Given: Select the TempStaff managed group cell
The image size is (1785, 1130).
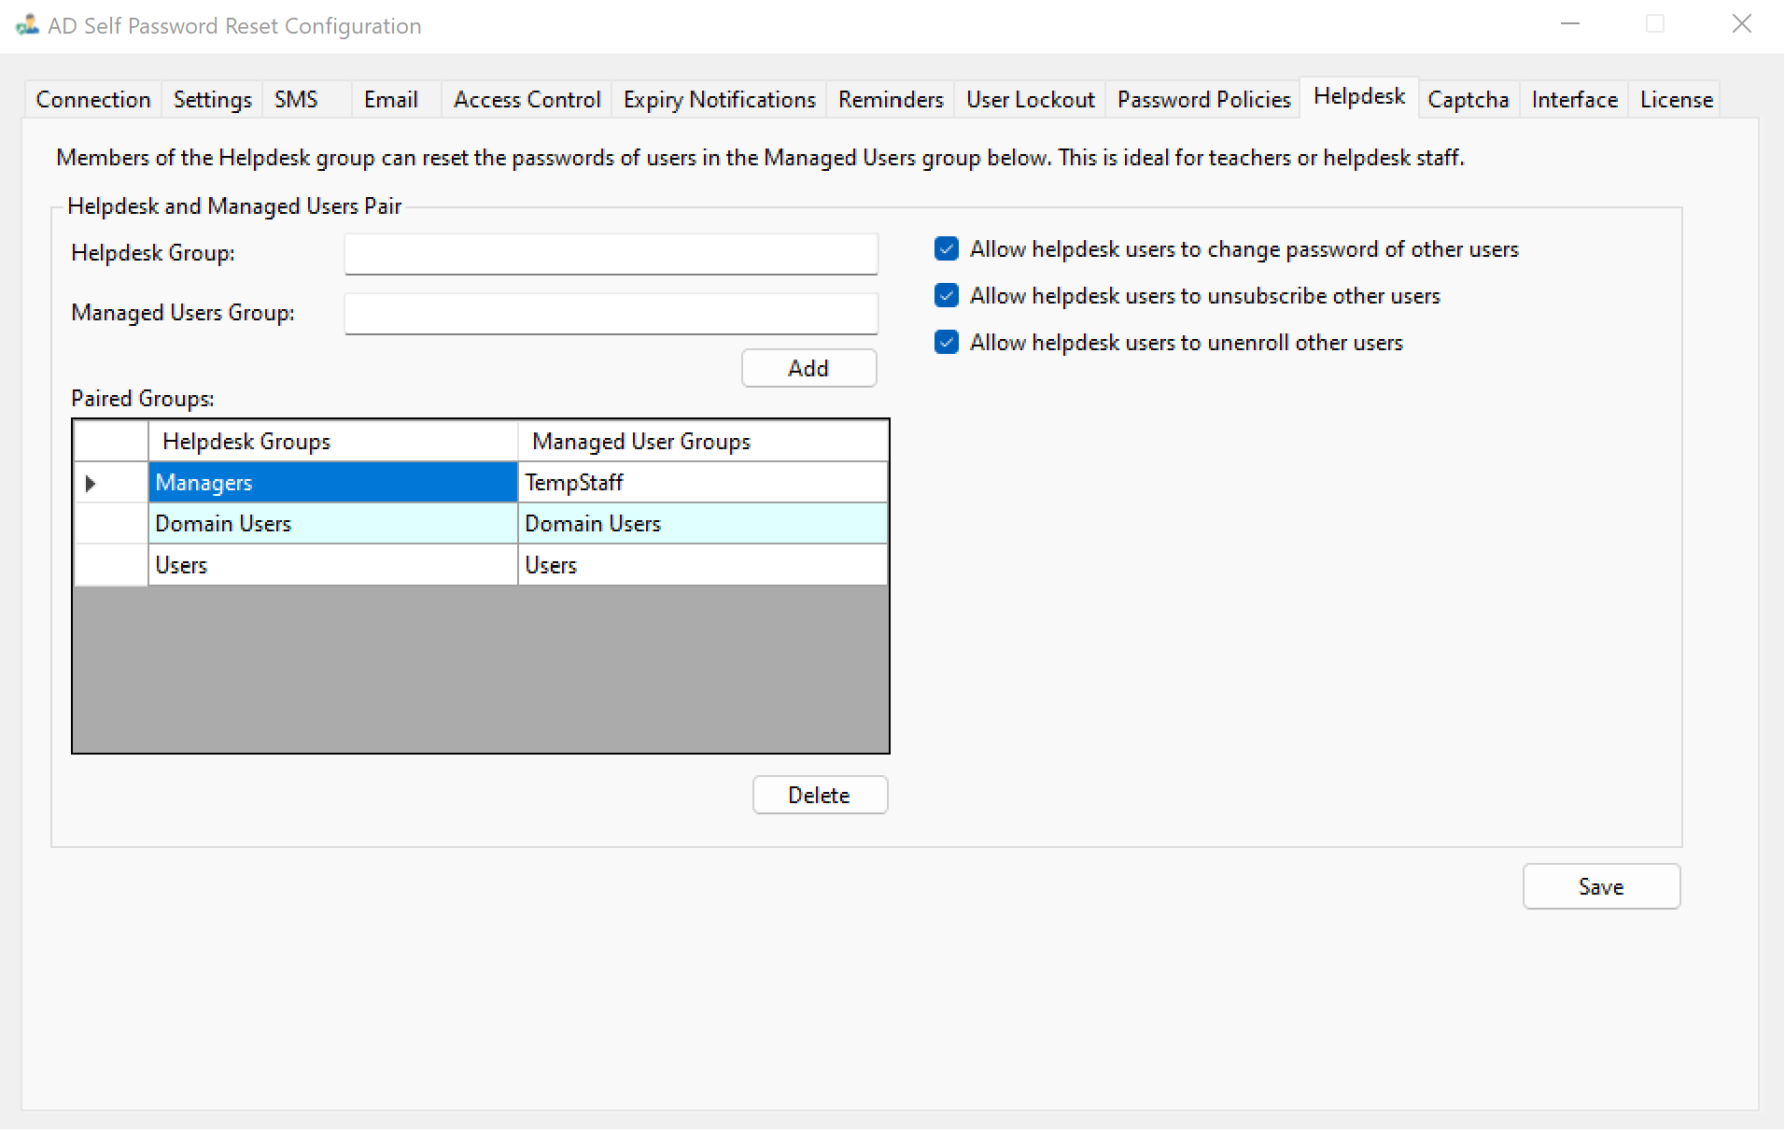Looking at the screenshot, I should pyautogui.click(x=703, y=483).
